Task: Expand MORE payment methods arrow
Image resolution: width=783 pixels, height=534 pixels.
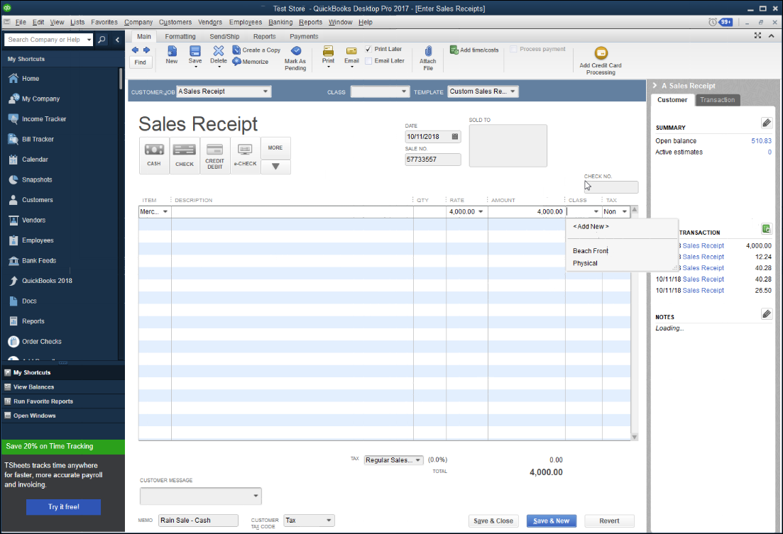Action: coord(275,167)
